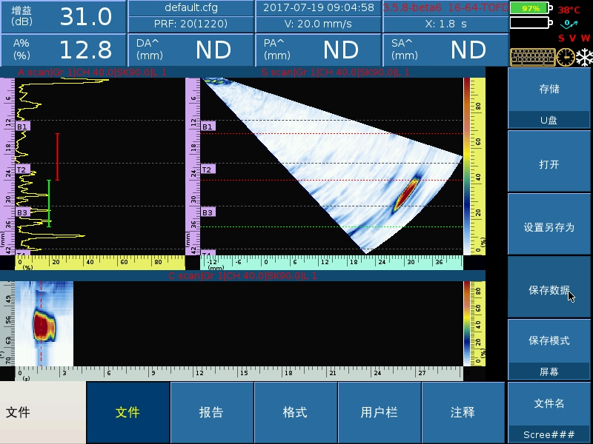
Task: Select the clock icon near the top right
Action: pos(565,57)
